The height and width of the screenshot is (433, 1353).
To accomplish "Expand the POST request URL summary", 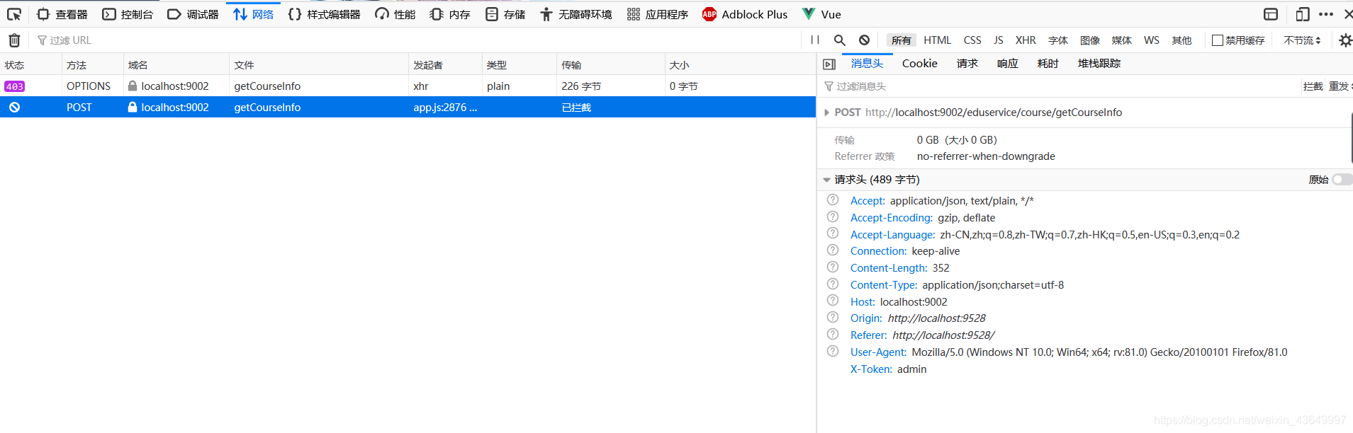I will point(826,112).
